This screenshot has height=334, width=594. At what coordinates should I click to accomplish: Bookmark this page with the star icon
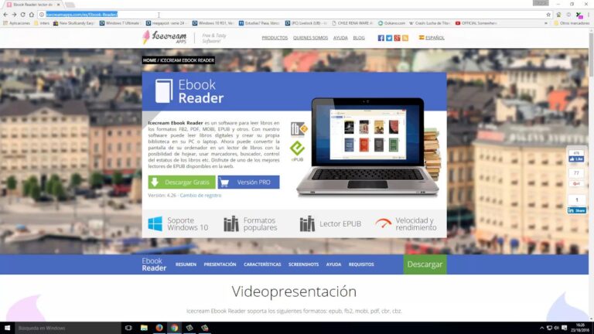click(548, 15)
